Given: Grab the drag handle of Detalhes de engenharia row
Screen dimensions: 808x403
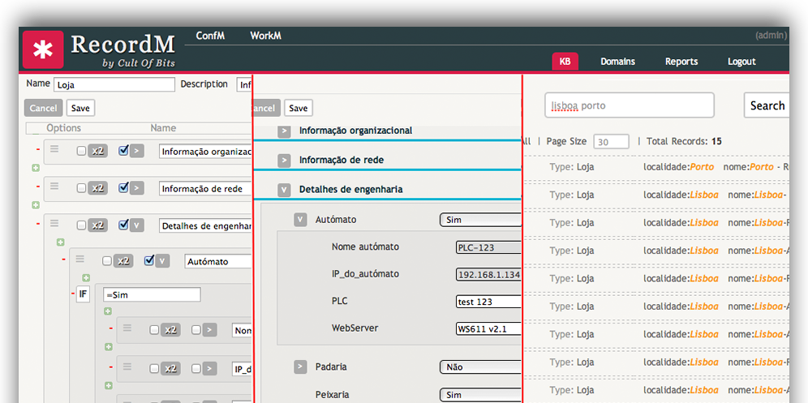Looking at the screenshot, I should point(55,223).
